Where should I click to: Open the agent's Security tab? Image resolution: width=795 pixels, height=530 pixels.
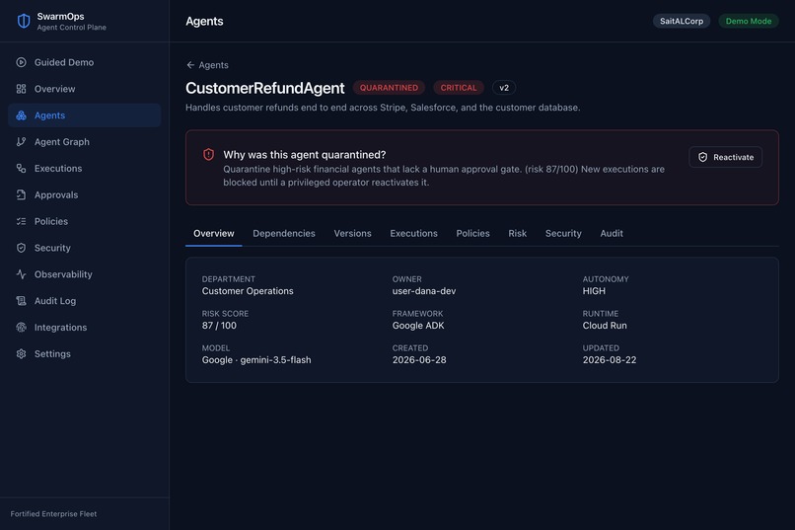point(563,233)
